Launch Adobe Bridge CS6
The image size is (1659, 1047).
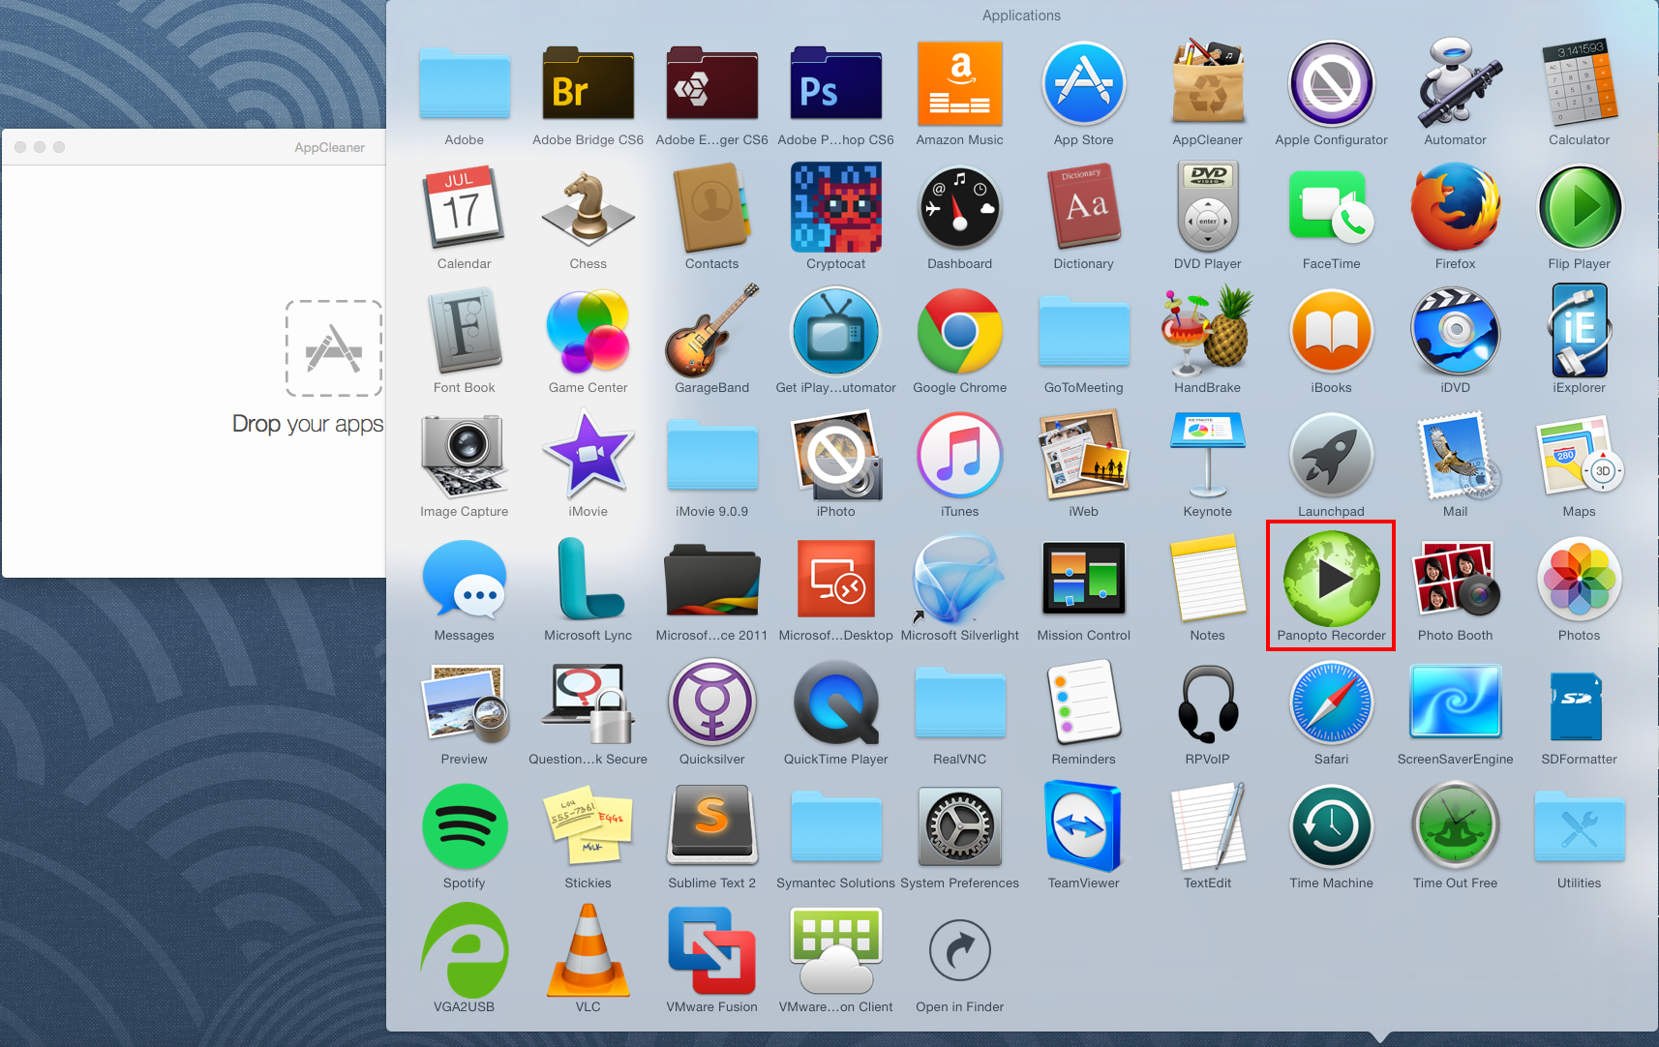[588, 85]
